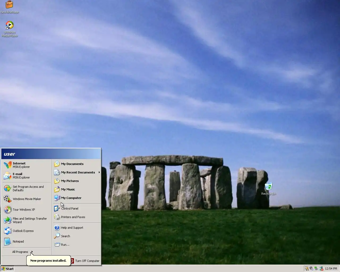Click the 12:54 PM clock in the tray
The image size is (340, 272).
pos(331,269)
